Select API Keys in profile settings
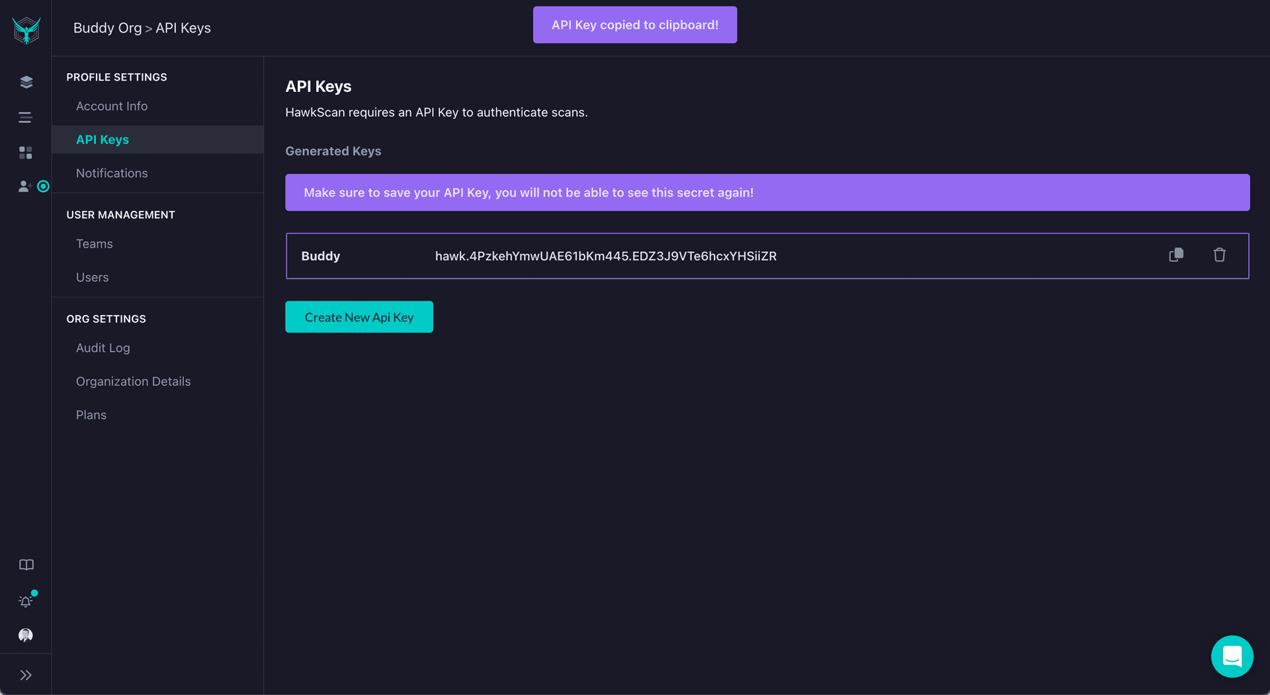 pos(102,139)
